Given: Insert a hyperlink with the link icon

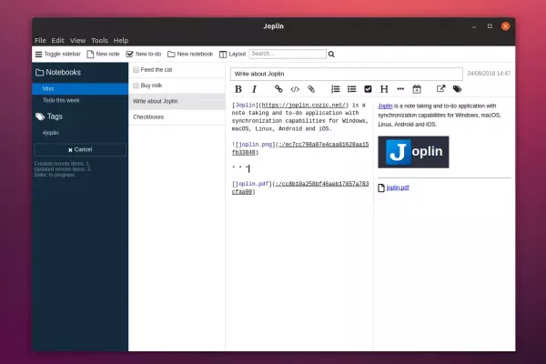Looking at the screenshot, I should (278, 89).
